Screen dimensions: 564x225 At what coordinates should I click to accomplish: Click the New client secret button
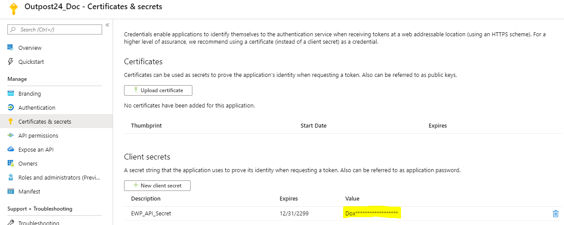point(157,186)
